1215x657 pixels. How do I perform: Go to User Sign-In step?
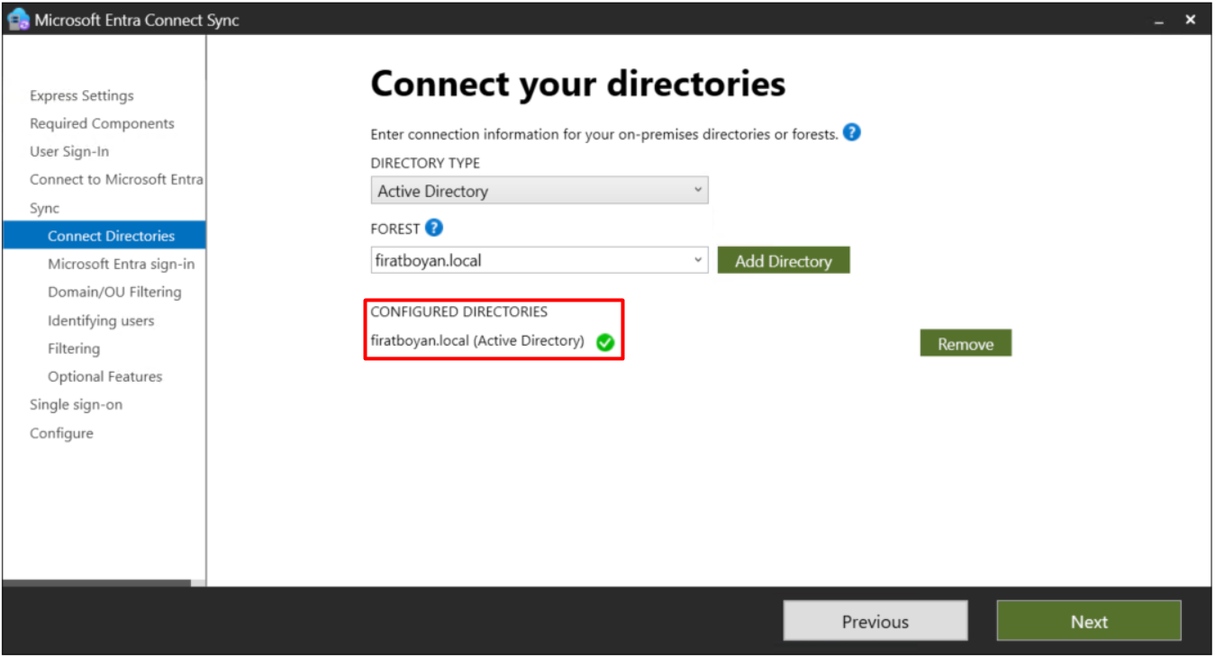tap(69, 151)
